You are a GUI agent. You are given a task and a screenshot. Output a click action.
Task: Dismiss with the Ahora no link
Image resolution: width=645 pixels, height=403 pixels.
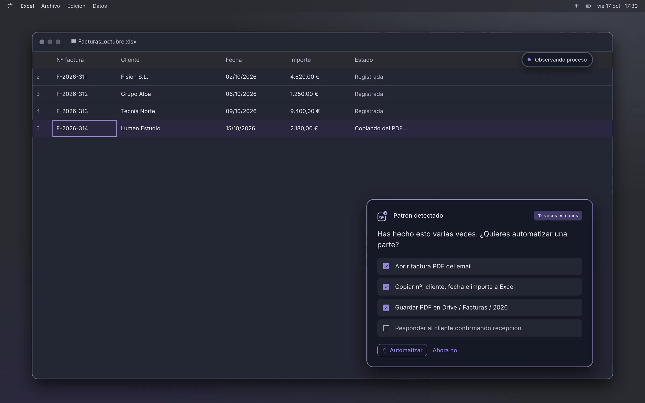coord(445,350)
